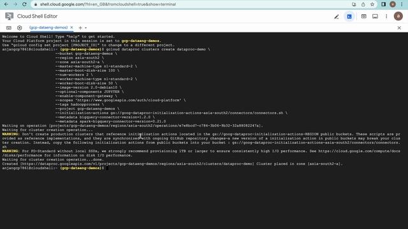Viewport: 408px width, 229px height.
Task: Click the Cloud Shell logo icon
Action: pyautogui.click(x=9, y=16)
